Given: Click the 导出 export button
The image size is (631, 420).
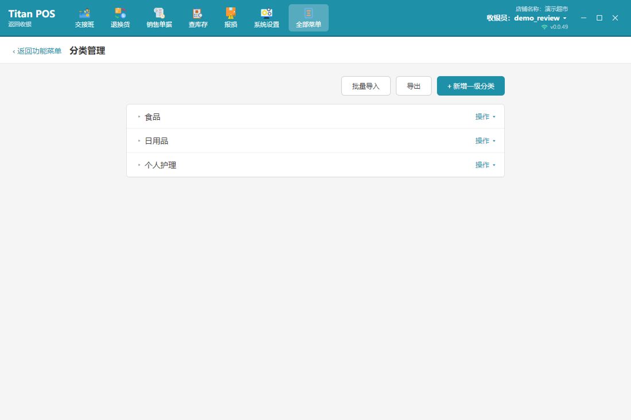Looking at the screenshot, I should (414, 86).
